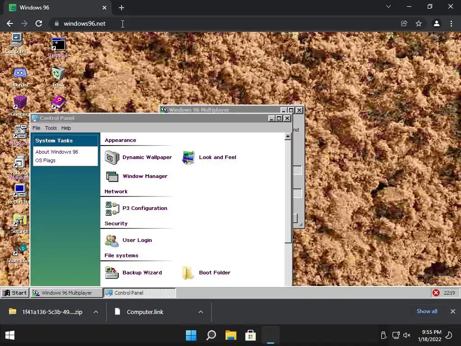461x346 pixels.
Task: Click OS Flags link
Action: [x=45, y=160]
